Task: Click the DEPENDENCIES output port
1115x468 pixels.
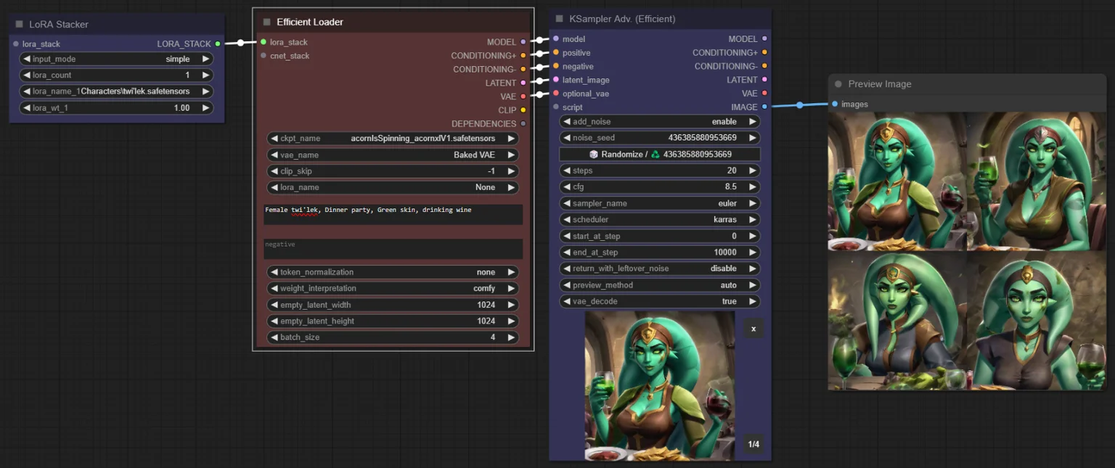Action: click(523, 123)
